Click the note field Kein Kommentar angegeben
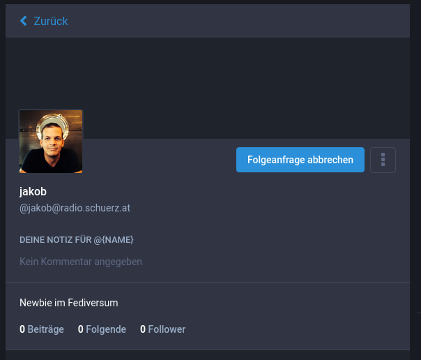 (x=81, y=262)
